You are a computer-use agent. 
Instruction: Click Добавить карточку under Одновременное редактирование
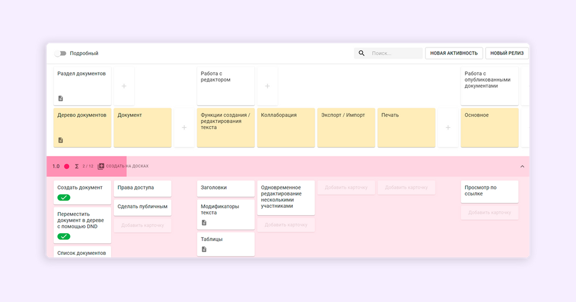click(286, 225)
